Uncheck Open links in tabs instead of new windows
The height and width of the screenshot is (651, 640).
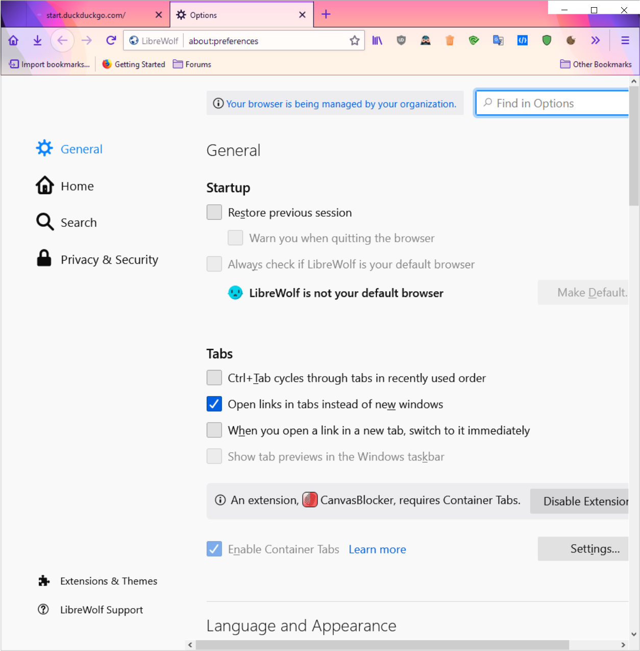(x=214, y=404)
